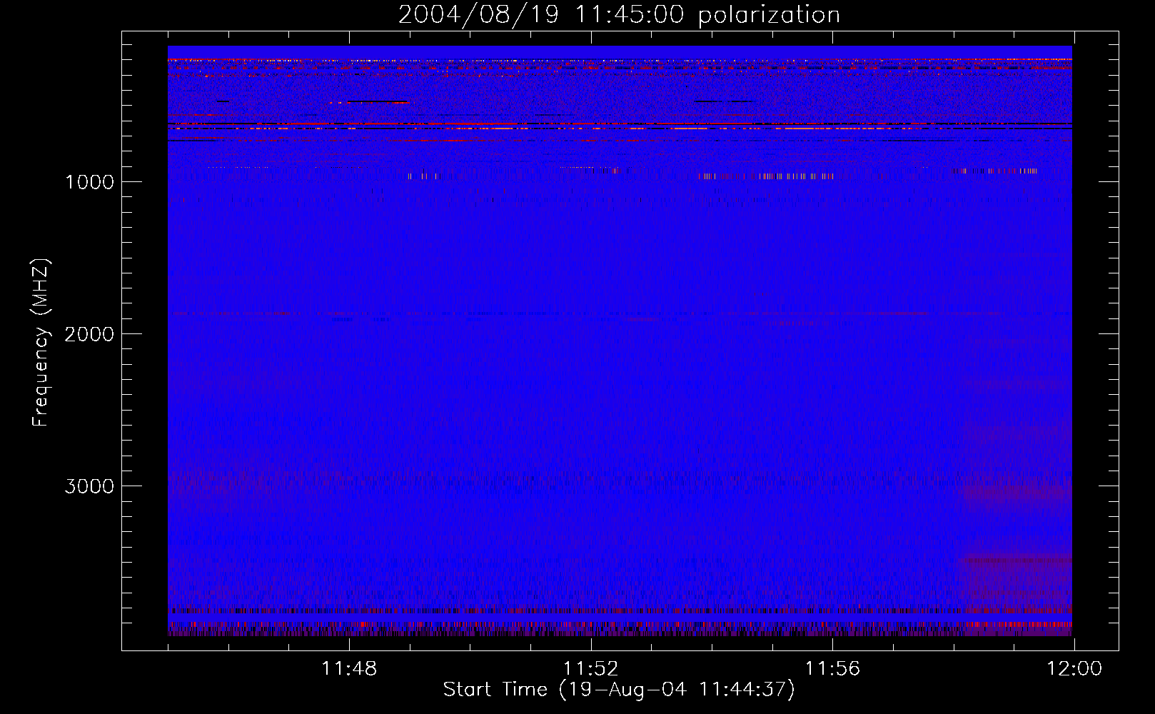Click the 3000 frequency tick label
The height and width of the screenshot is (714, 1155).
coord(89,486)
